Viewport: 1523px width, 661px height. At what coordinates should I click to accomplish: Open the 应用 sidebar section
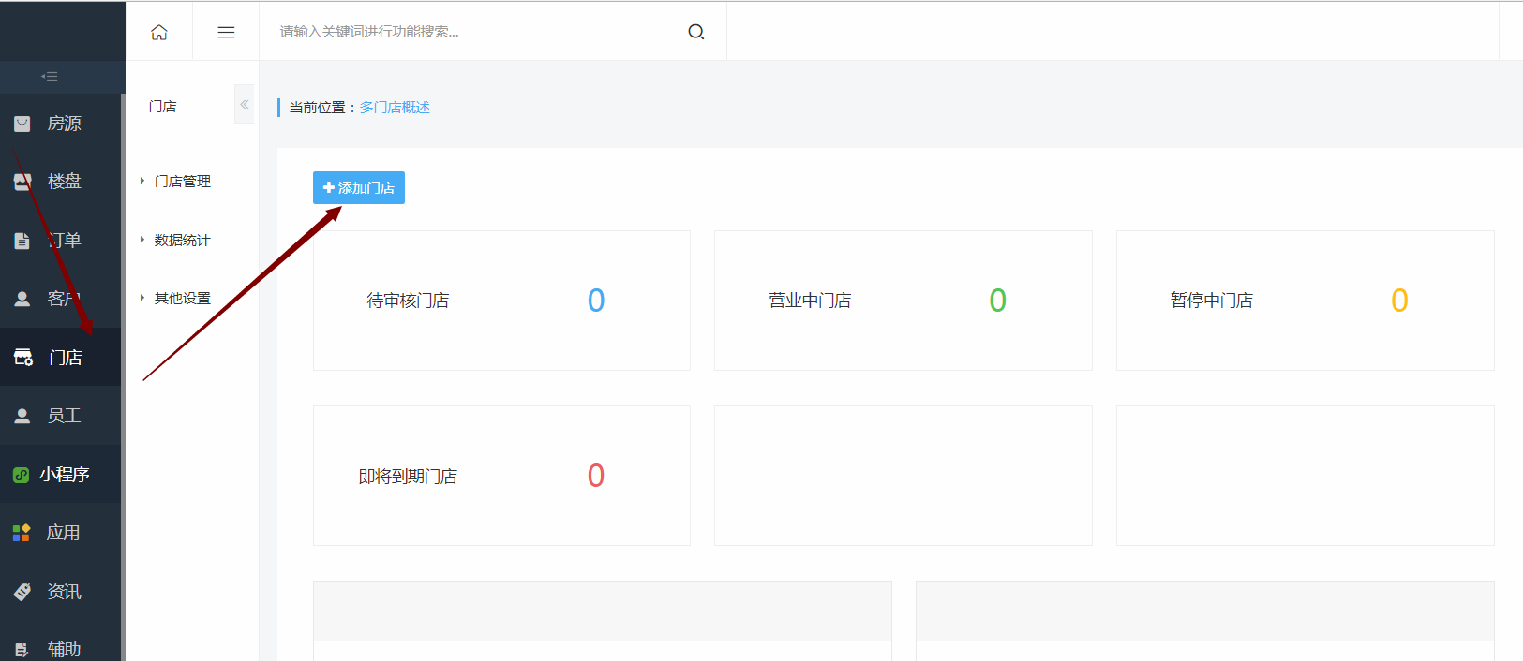[62, 533]
